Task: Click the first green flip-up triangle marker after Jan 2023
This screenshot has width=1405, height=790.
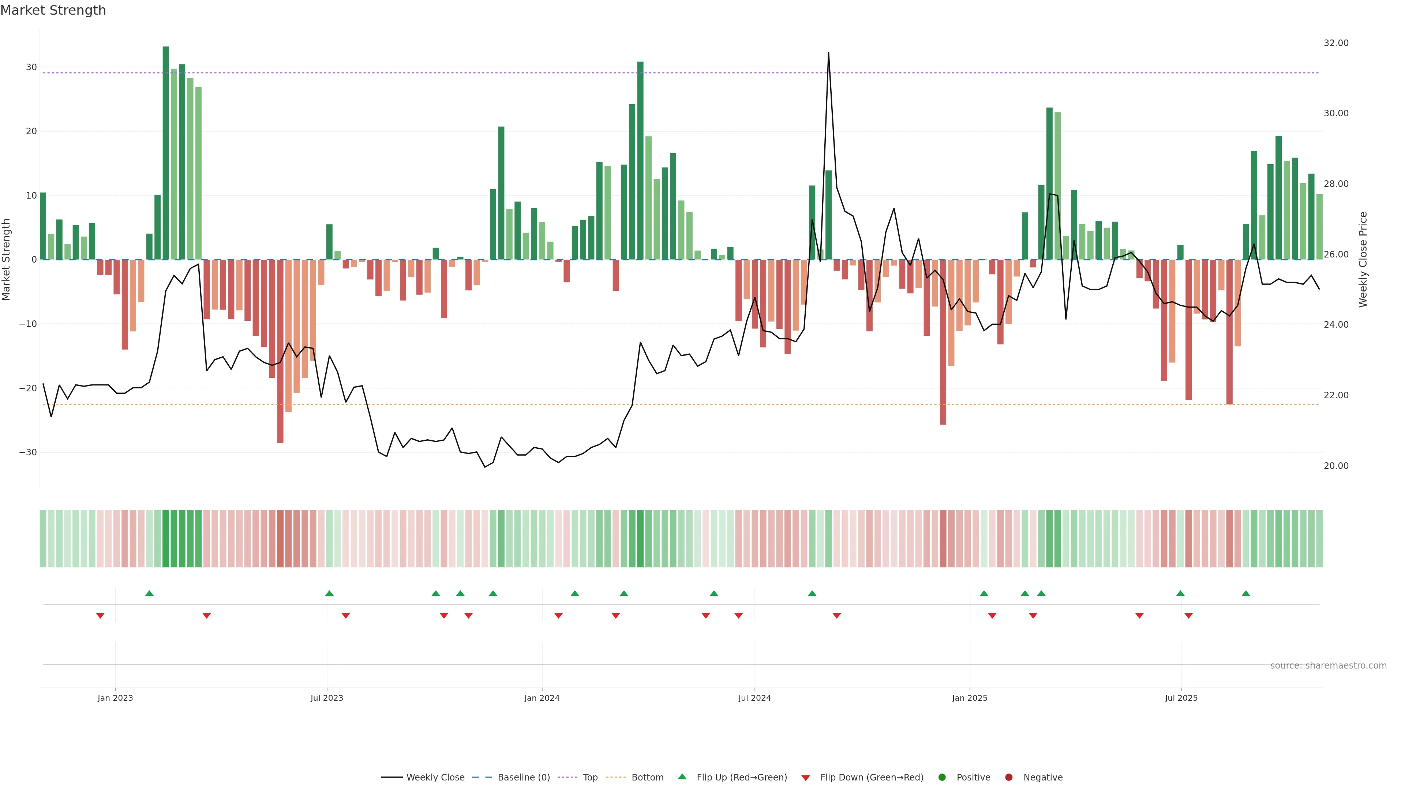Action: [149, 593]
